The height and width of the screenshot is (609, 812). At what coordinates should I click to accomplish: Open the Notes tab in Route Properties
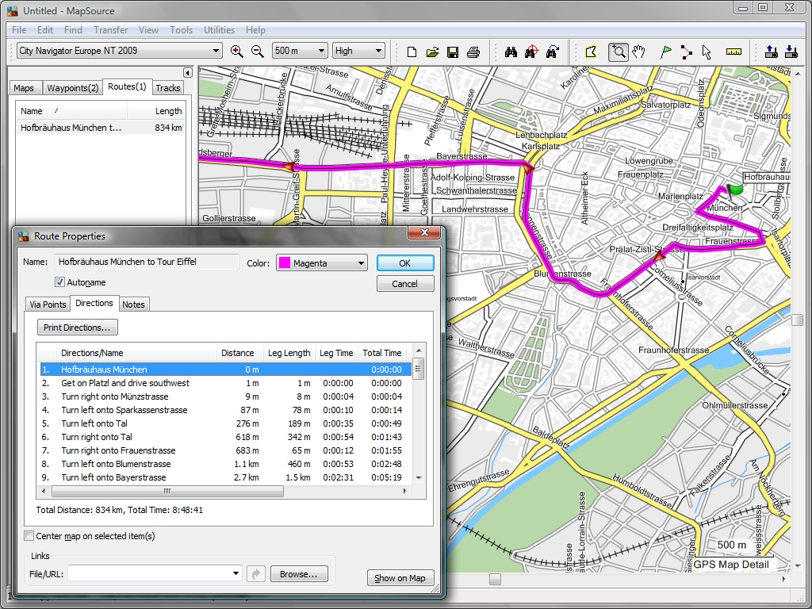point(133,304)
